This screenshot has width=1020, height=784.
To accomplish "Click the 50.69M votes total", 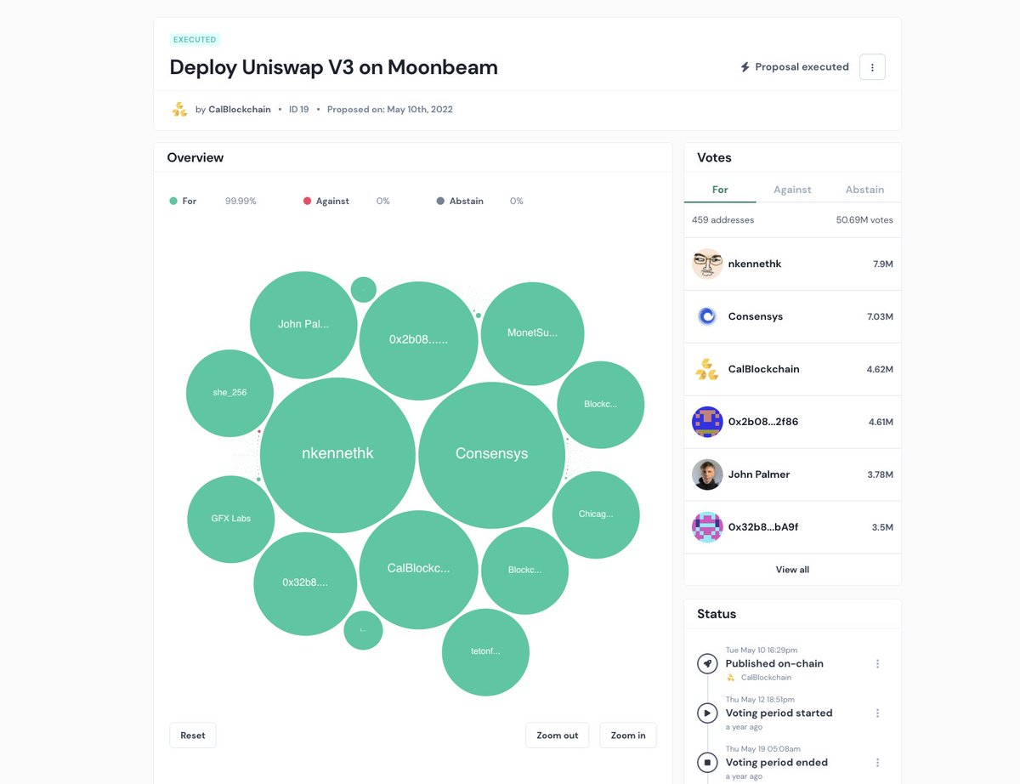I will click(864, 219).
